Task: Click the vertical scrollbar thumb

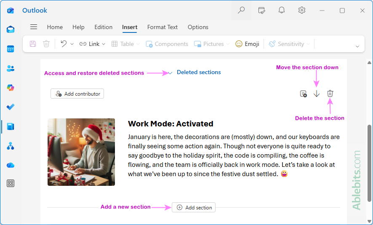Action: (x=369, y=163)
